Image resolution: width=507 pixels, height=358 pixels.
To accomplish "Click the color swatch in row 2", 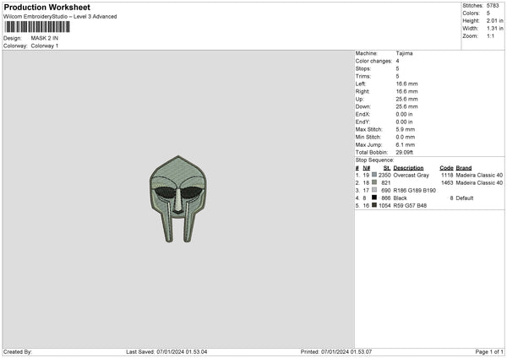I will 374,182.
